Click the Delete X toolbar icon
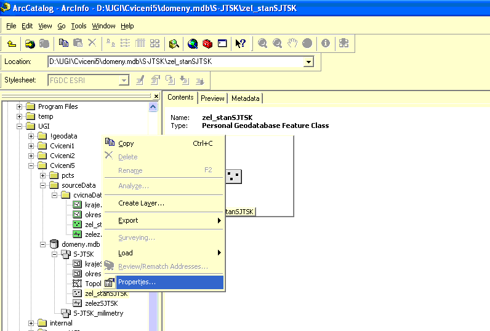 92,43
